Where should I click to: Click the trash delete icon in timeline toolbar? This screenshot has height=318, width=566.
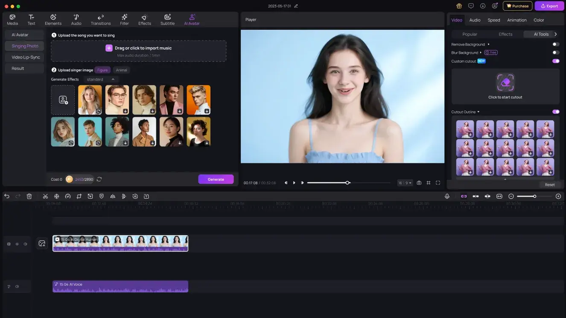coord(29,196)
